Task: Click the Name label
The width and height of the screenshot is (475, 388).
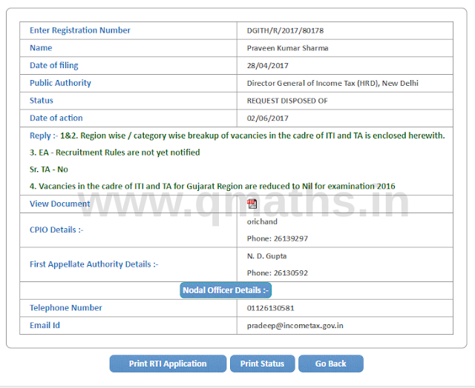Action: [41, 48]
